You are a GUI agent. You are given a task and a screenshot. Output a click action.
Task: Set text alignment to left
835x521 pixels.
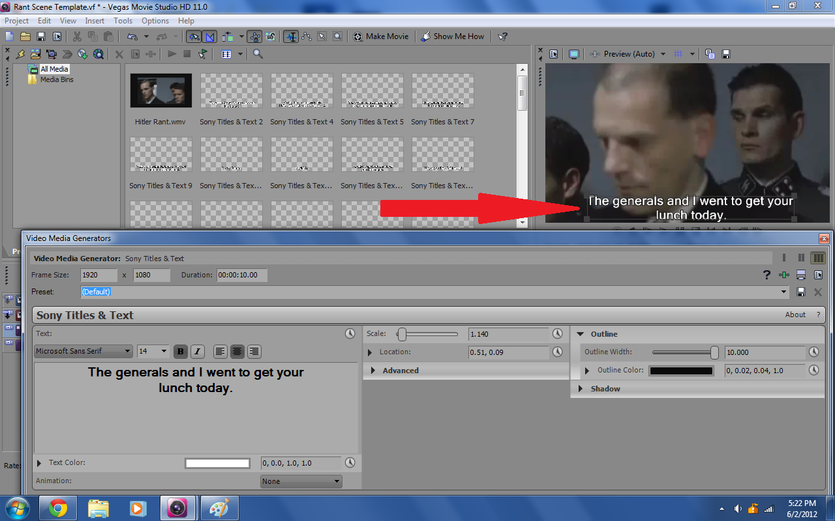220,352
